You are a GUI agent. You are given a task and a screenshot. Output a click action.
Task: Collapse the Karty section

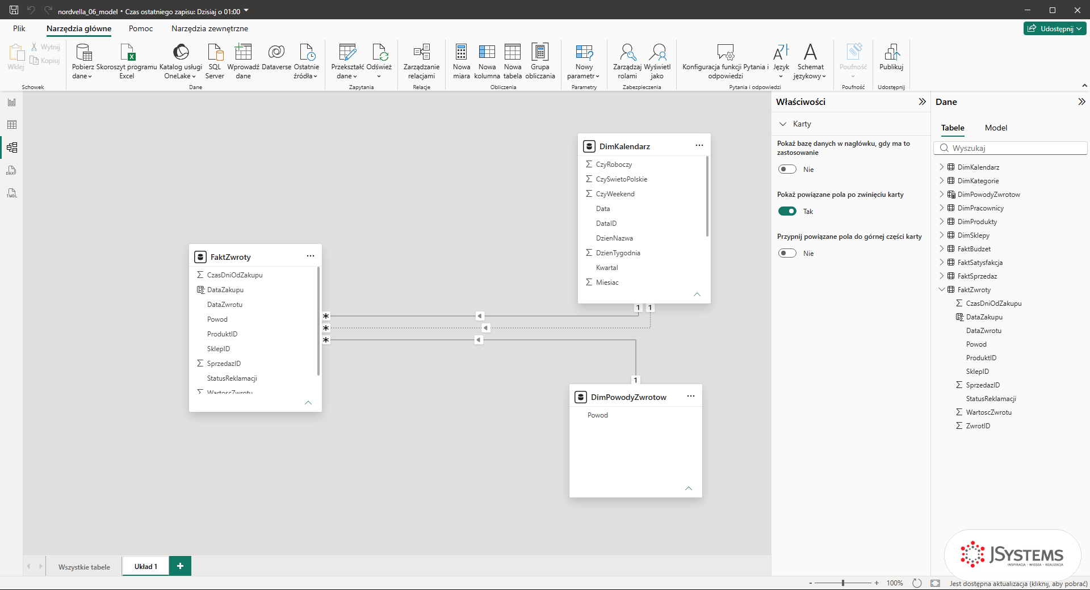coord(783,124)
